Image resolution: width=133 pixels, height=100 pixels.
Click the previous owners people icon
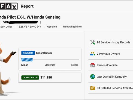click(93, 54)
